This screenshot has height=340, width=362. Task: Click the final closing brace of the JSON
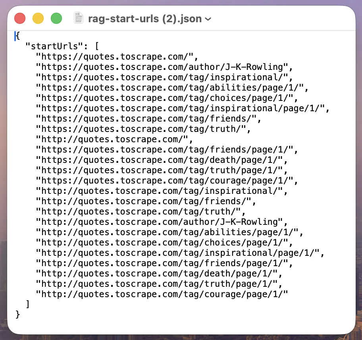[x=17, y=314]
